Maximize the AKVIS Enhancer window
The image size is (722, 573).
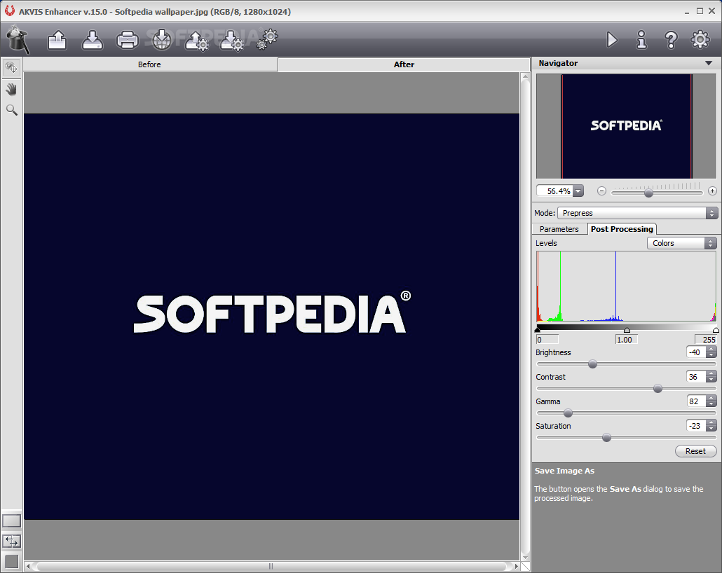[700, 11]
